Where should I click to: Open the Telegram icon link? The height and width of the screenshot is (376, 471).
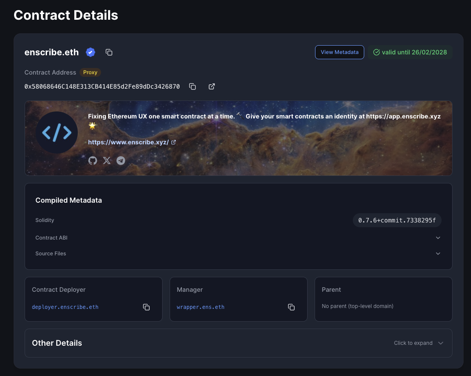pos(121,161)
